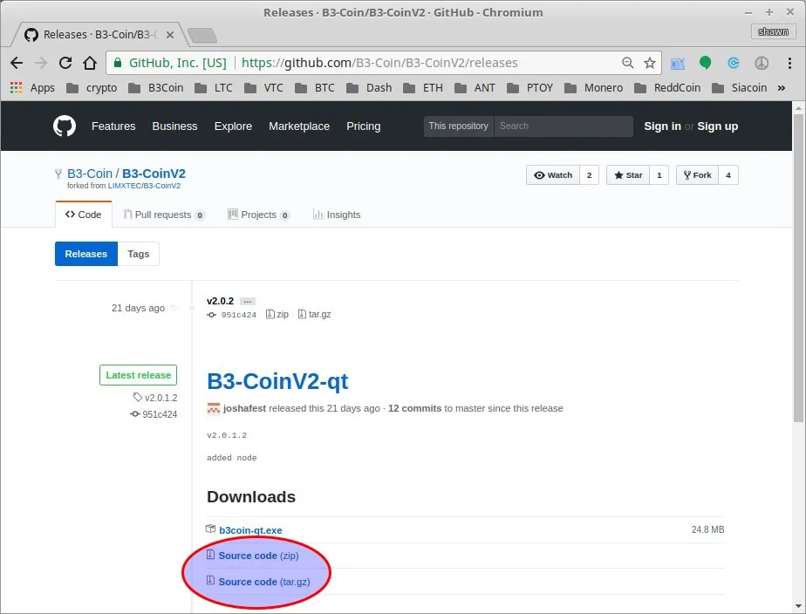The image size is (806, 614).
Task: Switch to the Insights tab
Action: 337,215
